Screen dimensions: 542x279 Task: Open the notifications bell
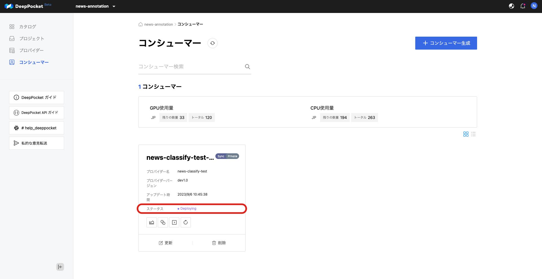(523, 6)
